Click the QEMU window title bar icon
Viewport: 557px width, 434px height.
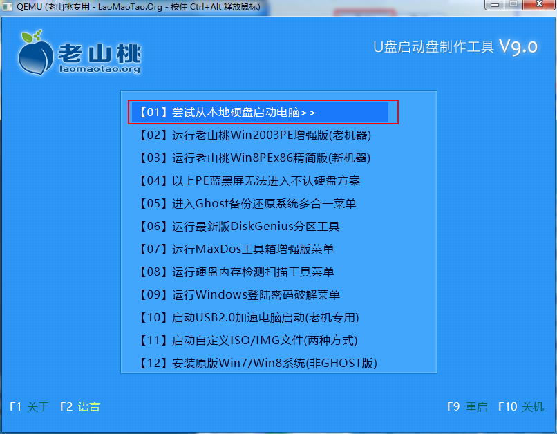click(7, 6)
